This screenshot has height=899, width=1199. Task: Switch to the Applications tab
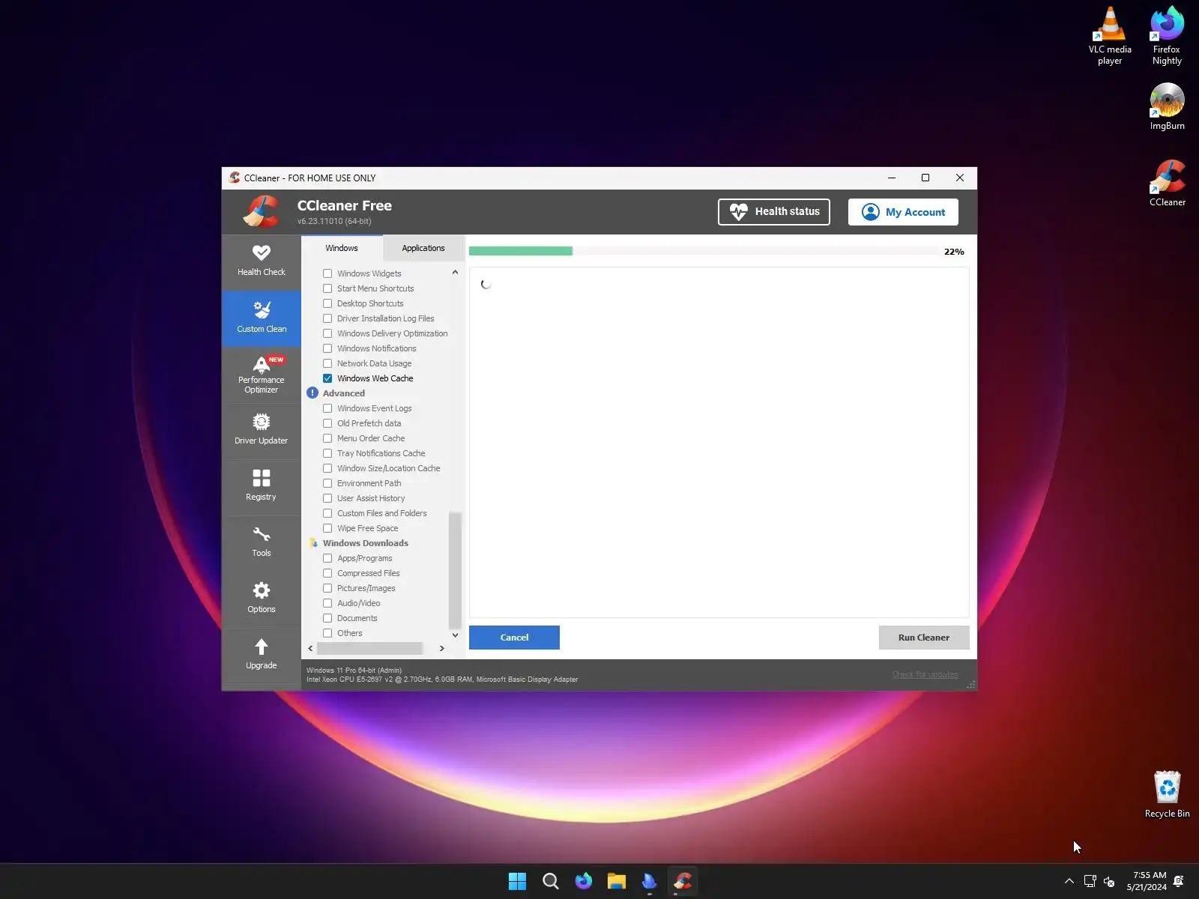click(423, 248)
